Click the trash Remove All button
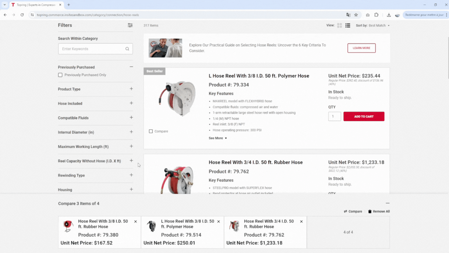This screenshot has width=449, height=253. [379, 211]
